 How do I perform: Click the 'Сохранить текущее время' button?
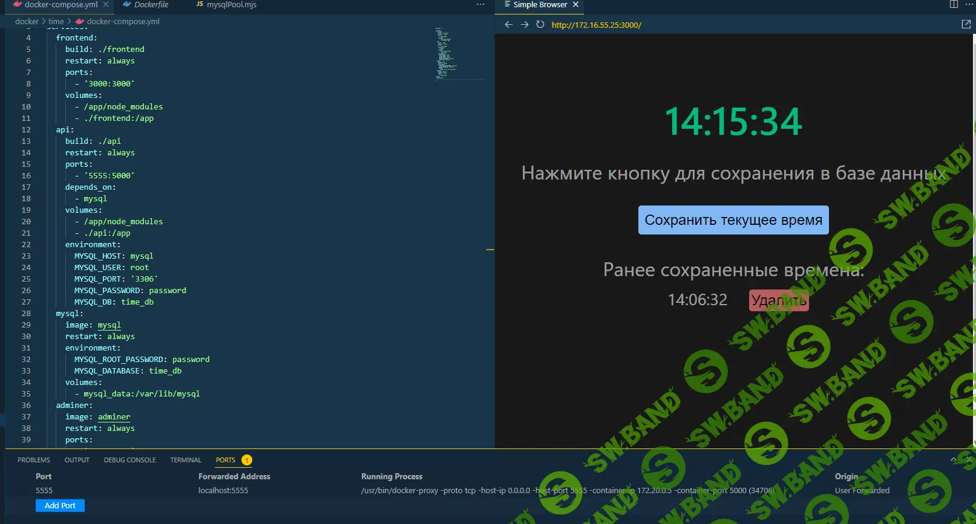click(733, 220)
